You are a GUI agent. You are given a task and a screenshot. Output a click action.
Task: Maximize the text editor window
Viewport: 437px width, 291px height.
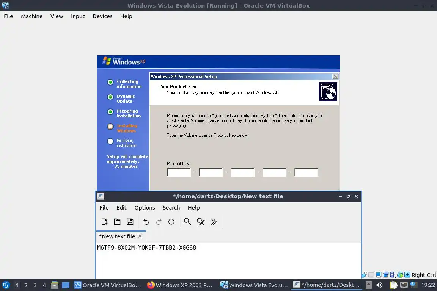[348, 196]
